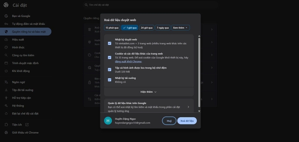Click the huyendangngoc55@gmail.com email text
This screenshot has height=142, width=299.
133,123
